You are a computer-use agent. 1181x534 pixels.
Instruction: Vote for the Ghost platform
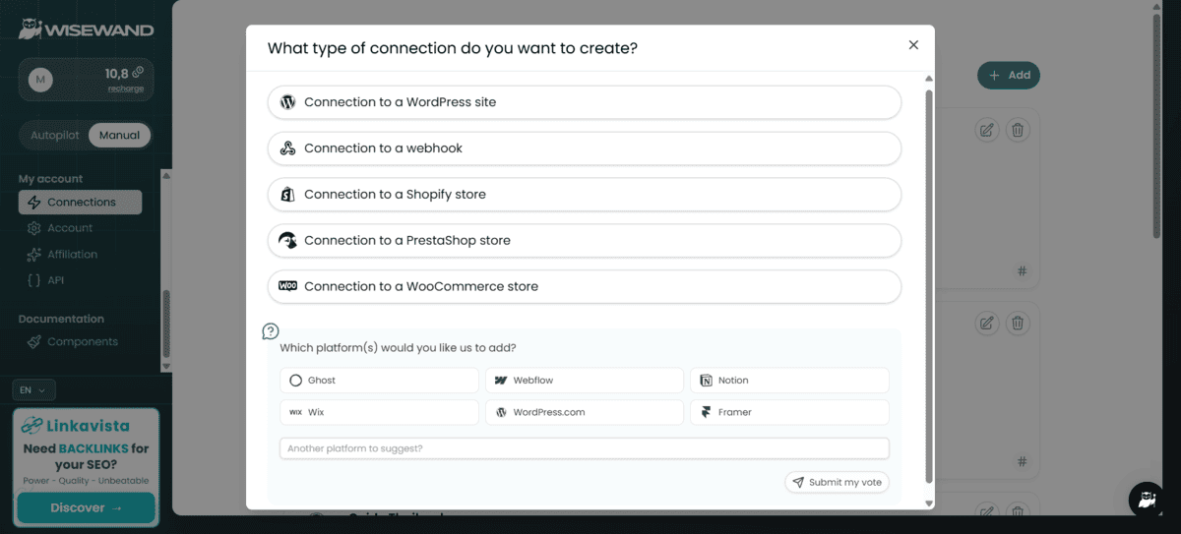click(379, 381)
